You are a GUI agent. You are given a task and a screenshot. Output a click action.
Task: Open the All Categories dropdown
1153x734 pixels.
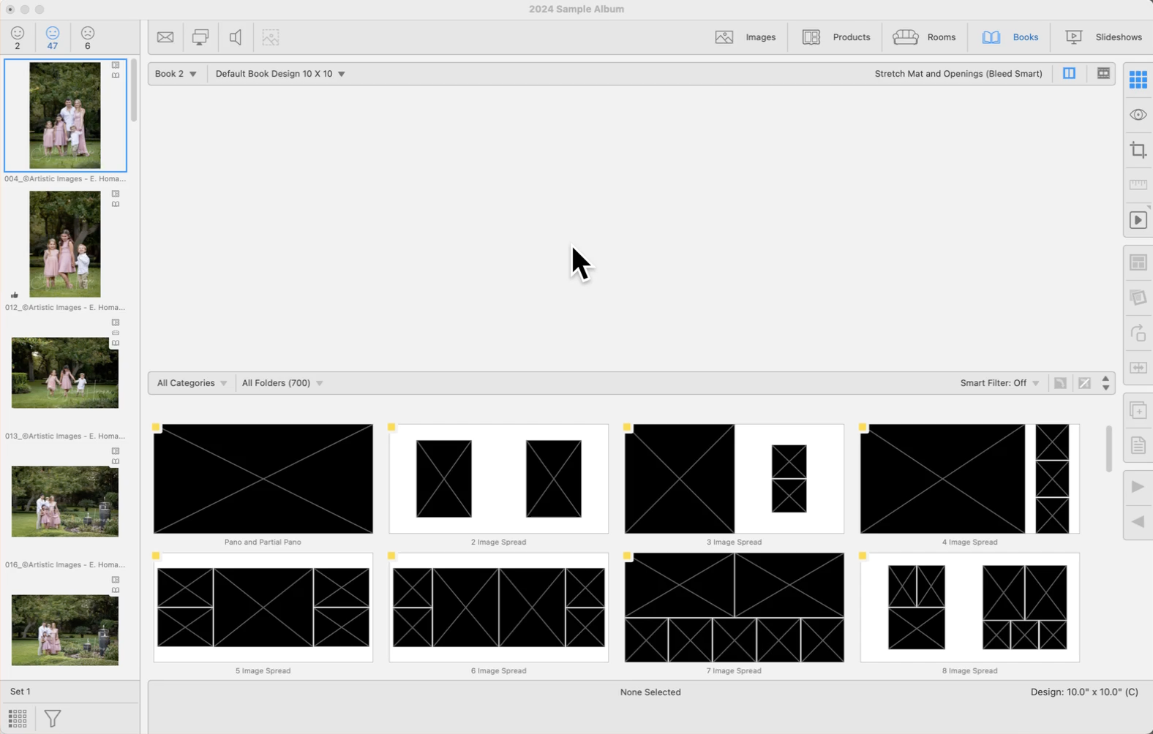(x=192, y=383)
